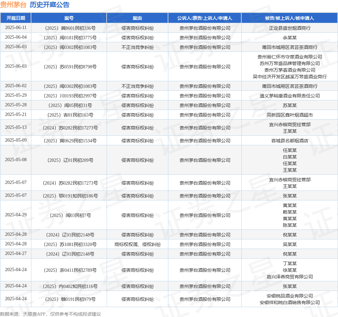The width and height of the screenshot is (338, 317).
Task: Click 侵害商标权纠纷 in the 2025-05-21 row
Action: coord(137,115)
